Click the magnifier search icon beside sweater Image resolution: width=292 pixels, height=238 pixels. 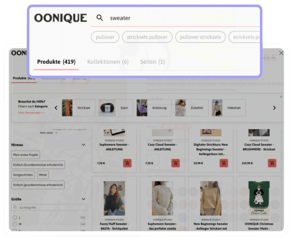100,18
